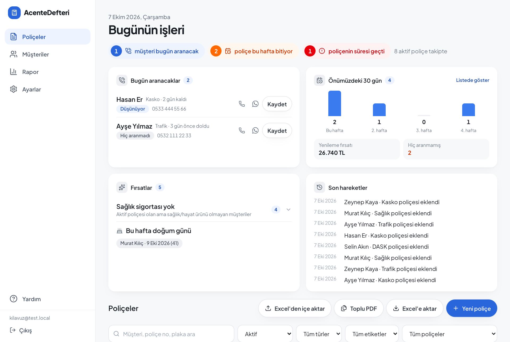Click the Müşteriler people icon
The width and height of the screenshot is (510, 342).
point(14,54)
